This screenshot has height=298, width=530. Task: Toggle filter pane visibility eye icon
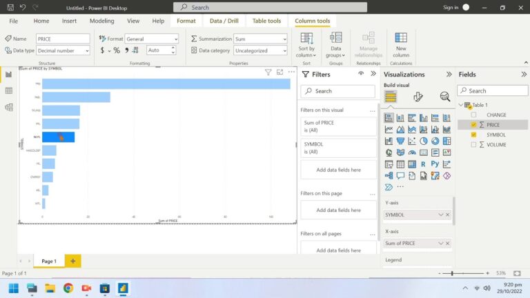pos(361,73)
